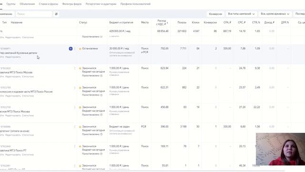Click the Поиск и РСЯ placement cell
The image size is (305, 172).
click(x=145, y=50)
